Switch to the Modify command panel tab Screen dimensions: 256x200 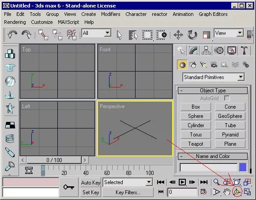pos(193,50)
